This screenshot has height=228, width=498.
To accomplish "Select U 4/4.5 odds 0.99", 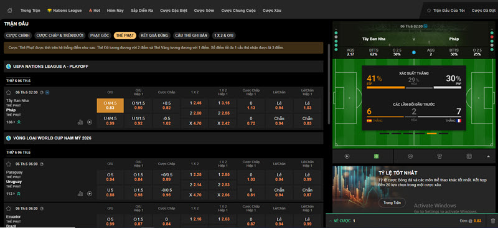I will [110, 121].
